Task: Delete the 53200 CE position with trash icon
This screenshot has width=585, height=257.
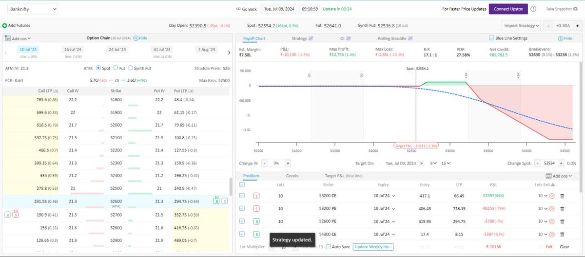Action: point(562,196)
